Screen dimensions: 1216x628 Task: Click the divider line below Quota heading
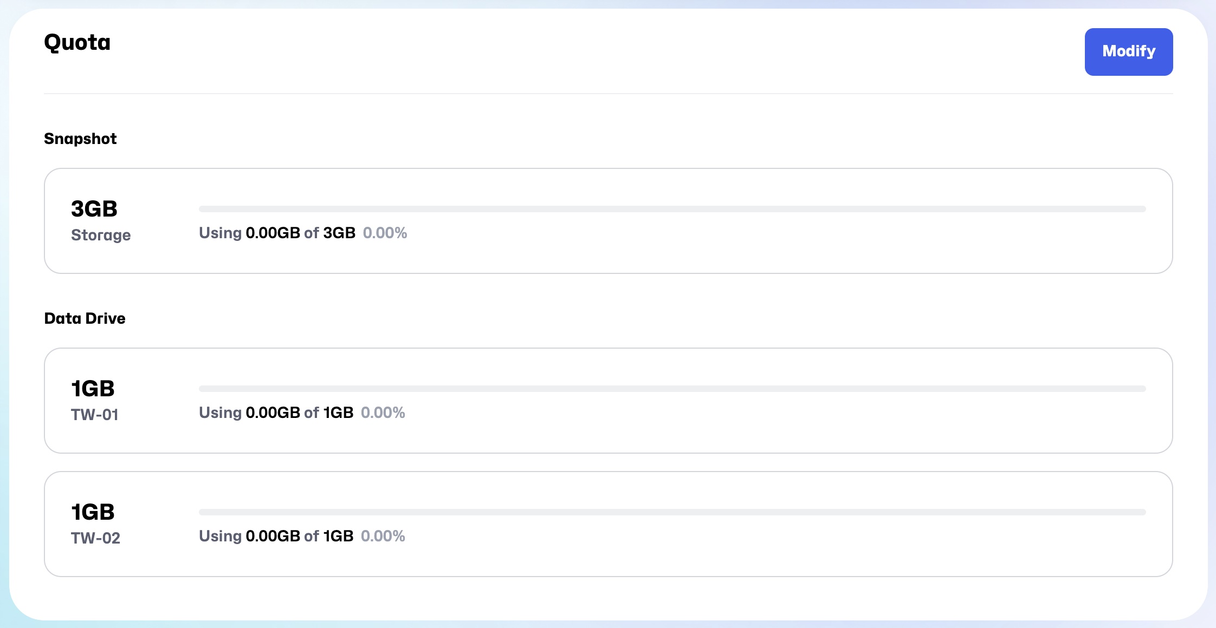pos(608,94)
